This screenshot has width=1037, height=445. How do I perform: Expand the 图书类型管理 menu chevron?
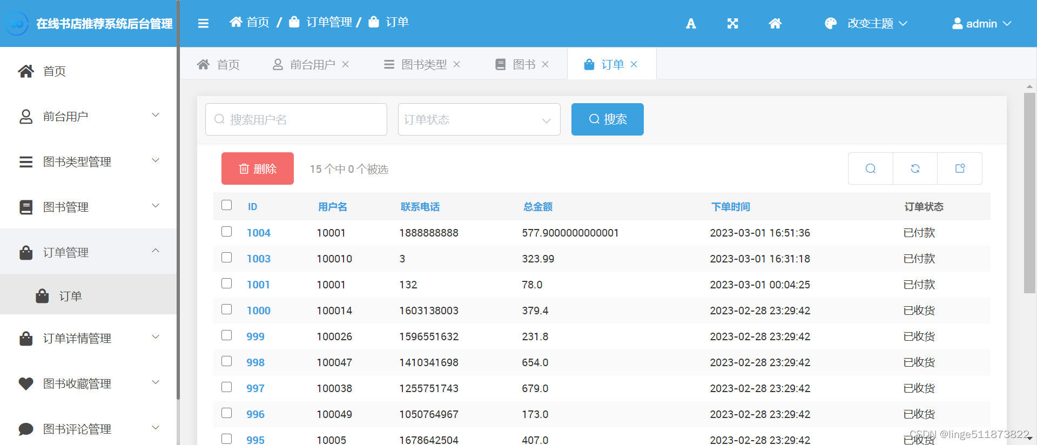point(156,160)
